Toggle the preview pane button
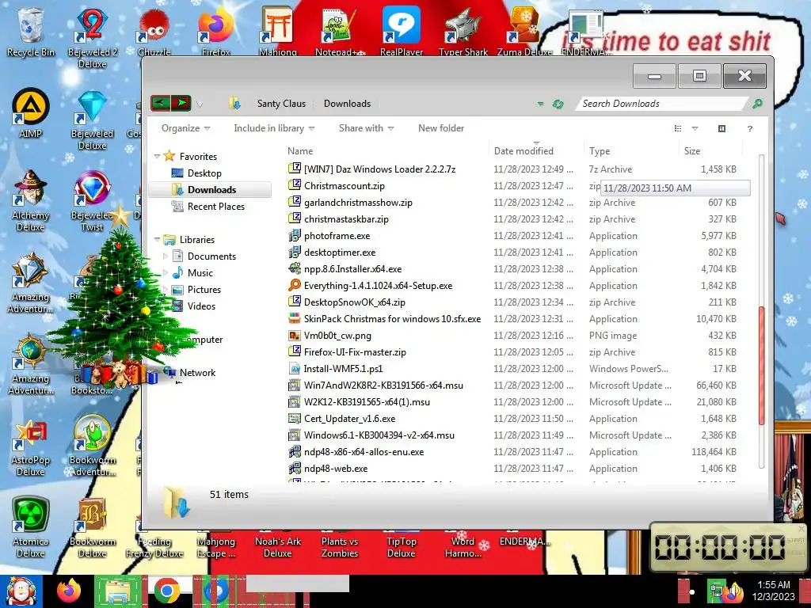The image size is (811, 608). coord(722,128)
